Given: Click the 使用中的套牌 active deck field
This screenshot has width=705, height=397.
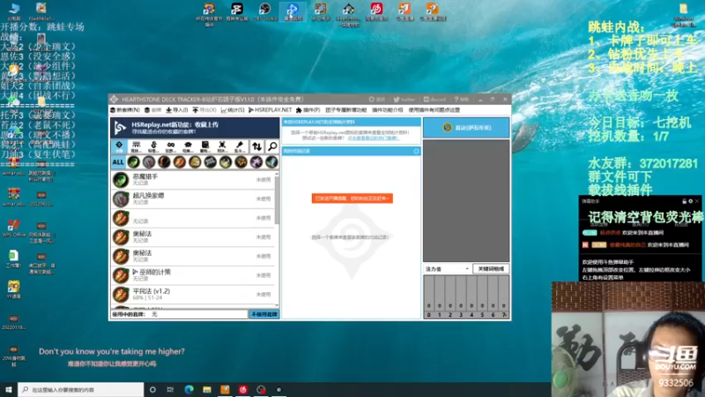Looking at the screenshot, I should tap(180, 314).
